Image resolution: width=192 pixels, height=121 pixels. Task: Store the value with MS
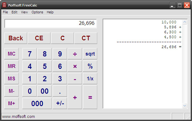[12, 78]
